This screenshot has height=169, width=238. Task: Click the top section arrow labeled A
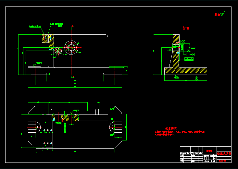coord(72,26)
